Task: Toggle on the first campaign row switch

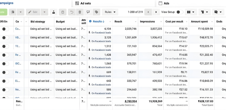Action: click(x=5, y=29)
